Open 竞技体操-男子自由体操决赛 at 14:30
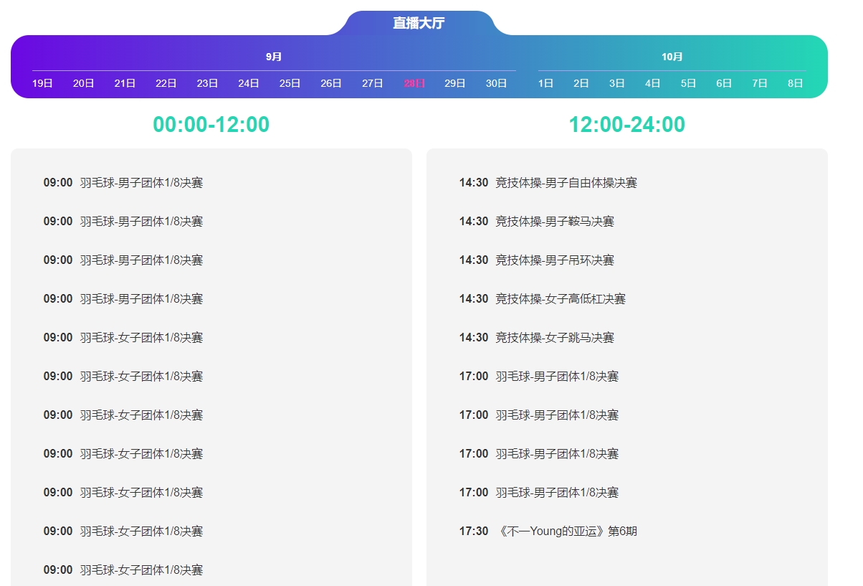 [566, 183]
